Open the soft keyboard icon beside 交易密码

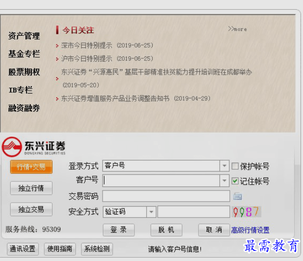pyautogui.click(x=237, y=196)
